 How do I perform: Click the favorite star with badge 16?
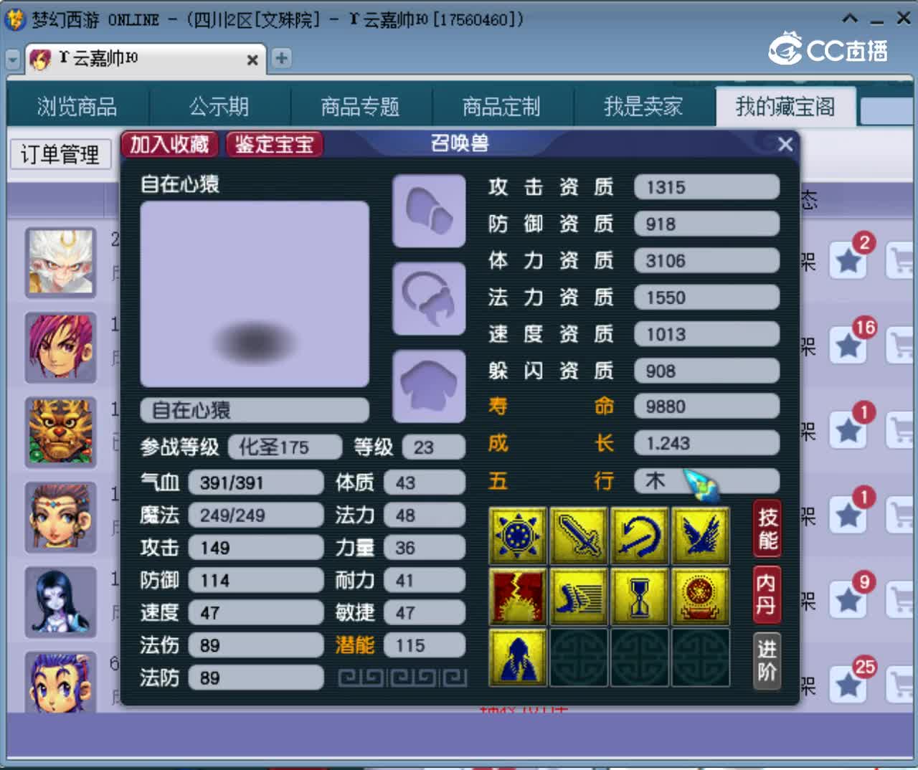(x=849, y=346)
